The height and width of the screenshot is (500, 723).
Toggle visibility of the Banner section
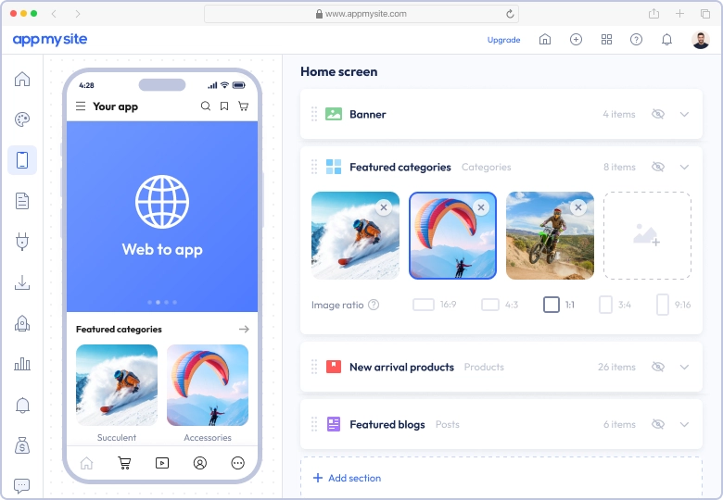(x=658, y=114)
